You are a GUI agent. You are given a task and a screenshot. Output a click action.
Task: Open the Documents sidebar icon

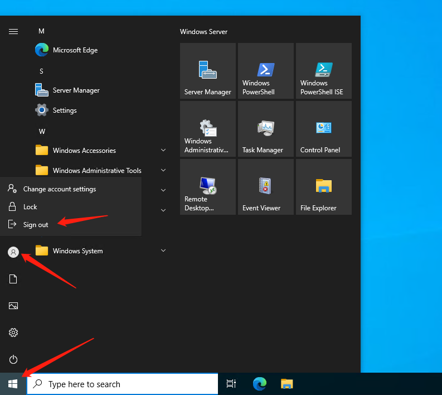coord(13,279)
